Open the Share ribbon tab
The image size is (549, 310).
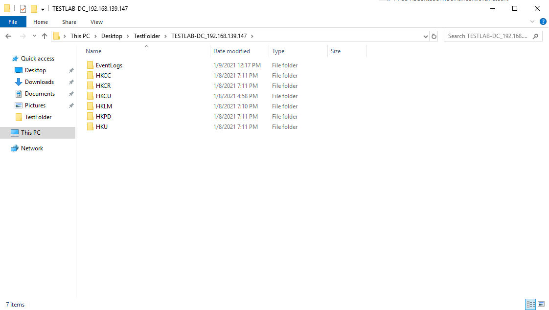point(69,21)
